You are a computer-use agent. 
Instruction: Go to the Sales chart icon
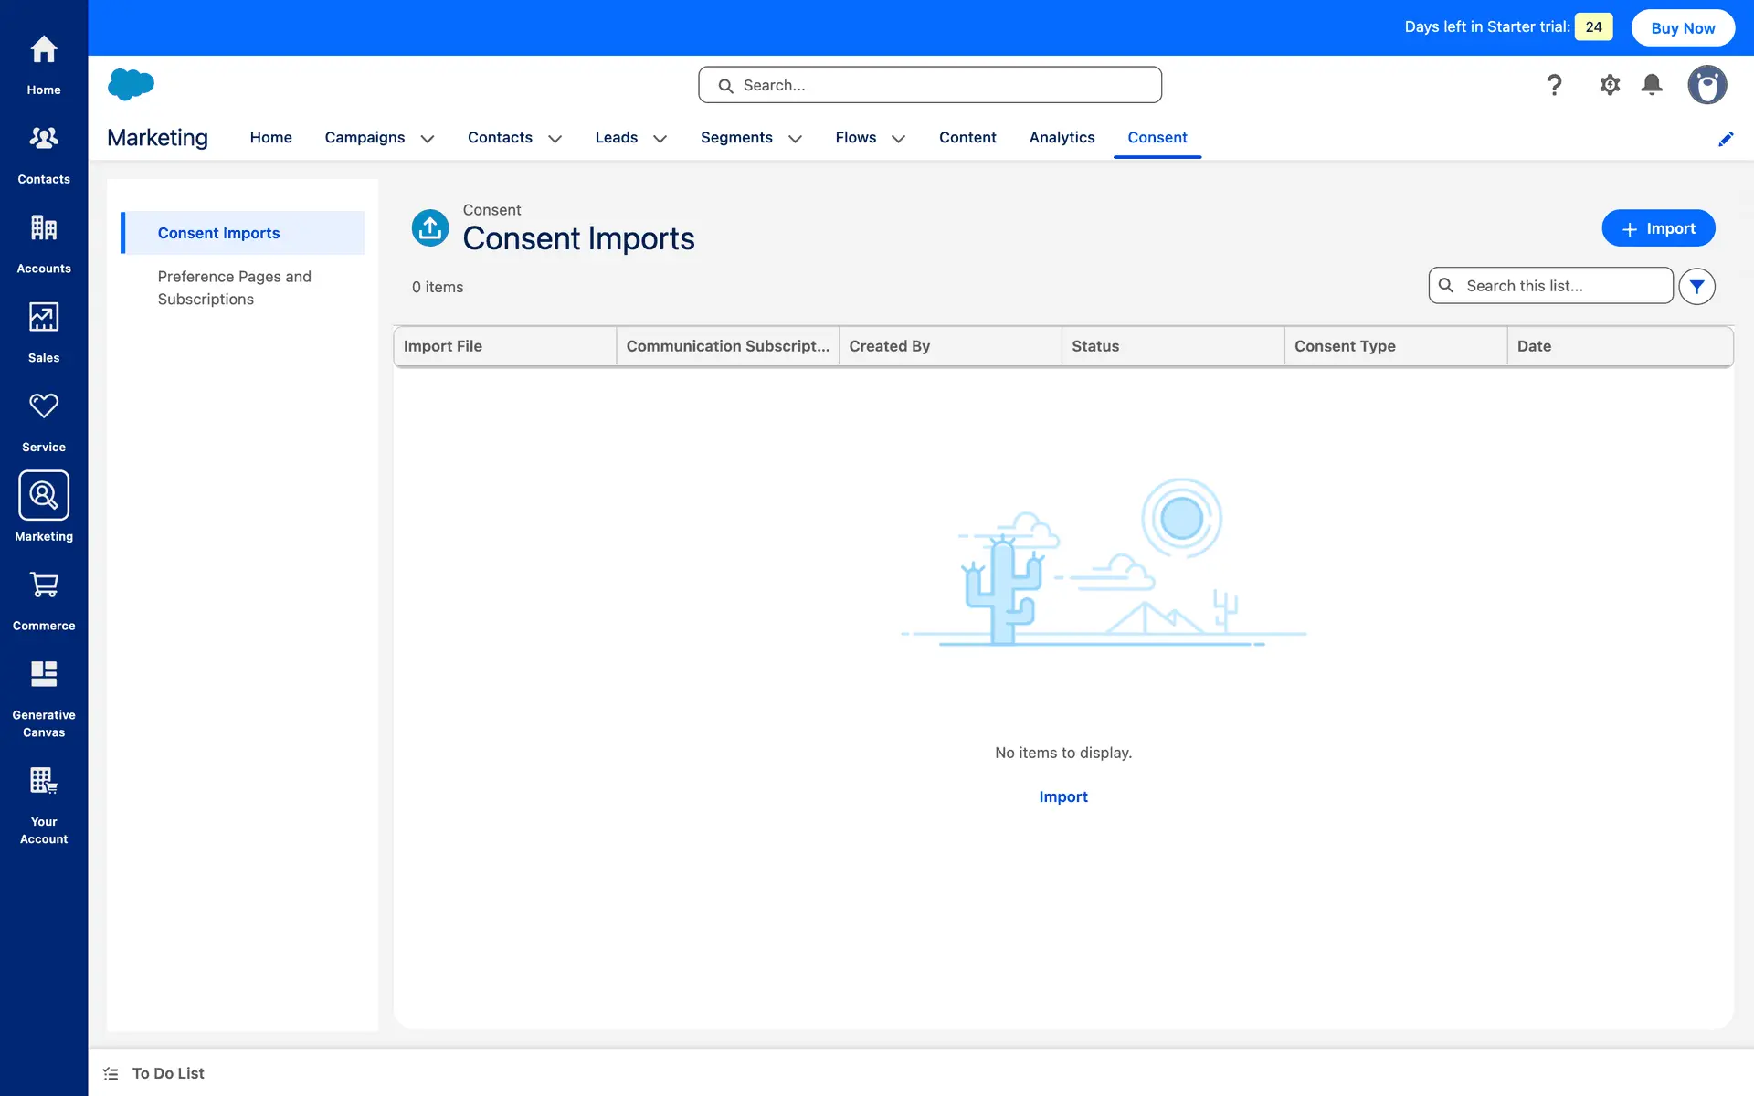point(44,317)
